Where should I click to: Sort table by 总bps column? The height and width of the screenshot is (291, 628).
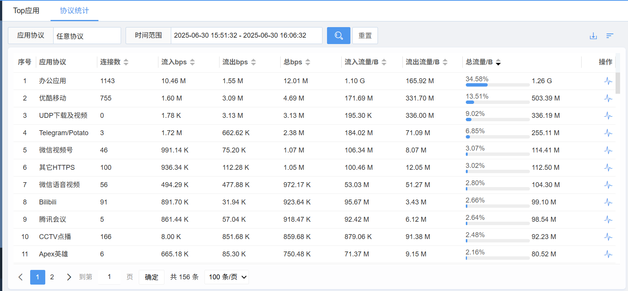[308, 62]
